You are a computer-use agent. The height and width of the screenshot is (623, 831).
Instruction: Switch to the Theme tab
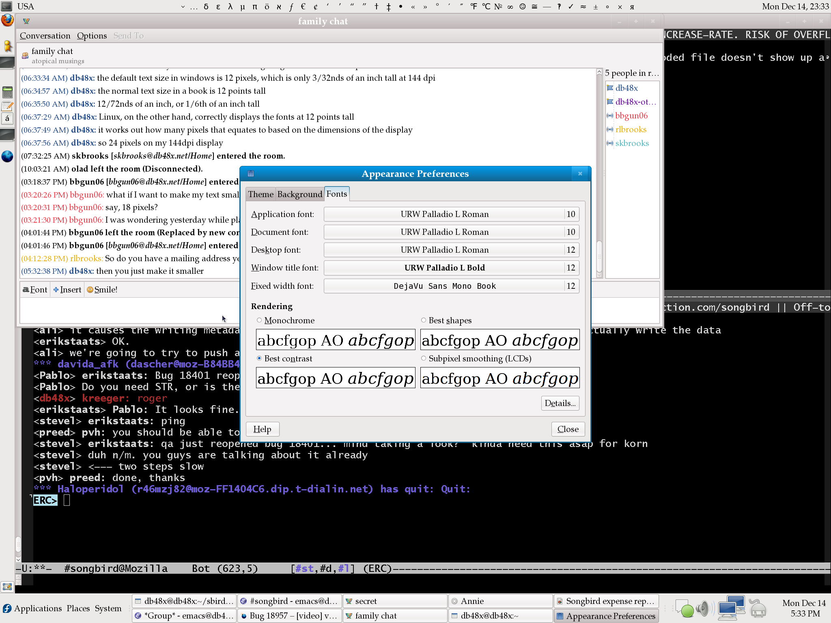(260, 194)
